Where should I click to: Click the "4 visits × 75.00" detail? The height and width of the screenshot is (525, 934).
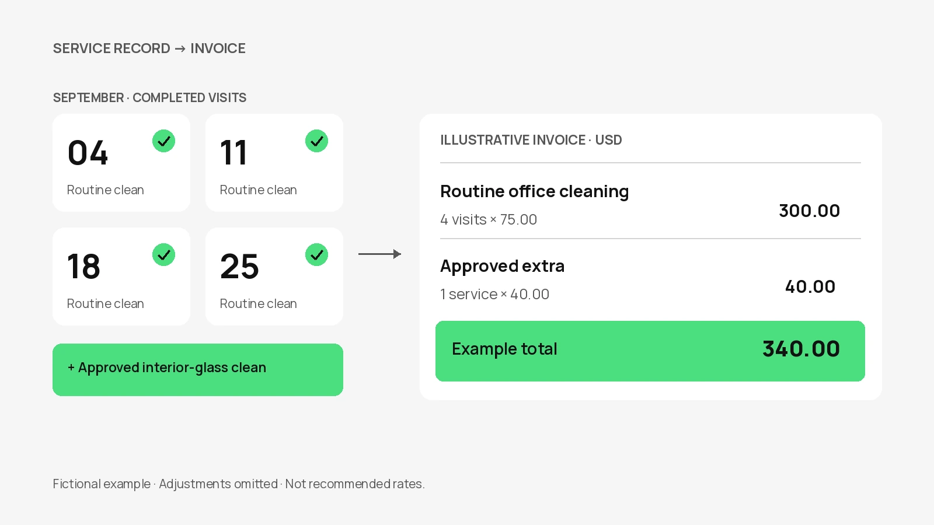(489, 220)
